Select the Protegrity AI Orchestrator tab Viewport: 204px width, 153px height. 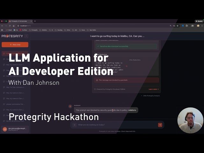[20, 21]
